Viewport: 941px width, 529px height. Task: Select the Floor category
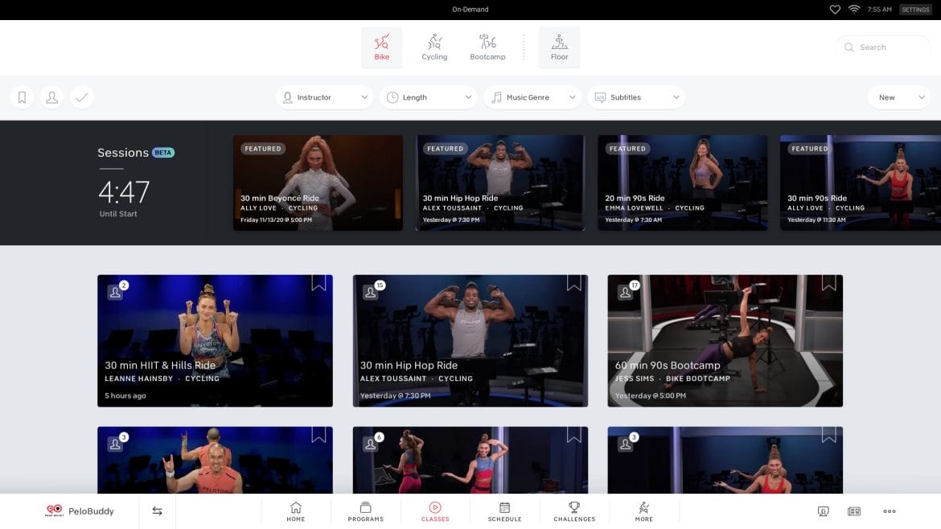pyautogui.click(x=559, y=47)
